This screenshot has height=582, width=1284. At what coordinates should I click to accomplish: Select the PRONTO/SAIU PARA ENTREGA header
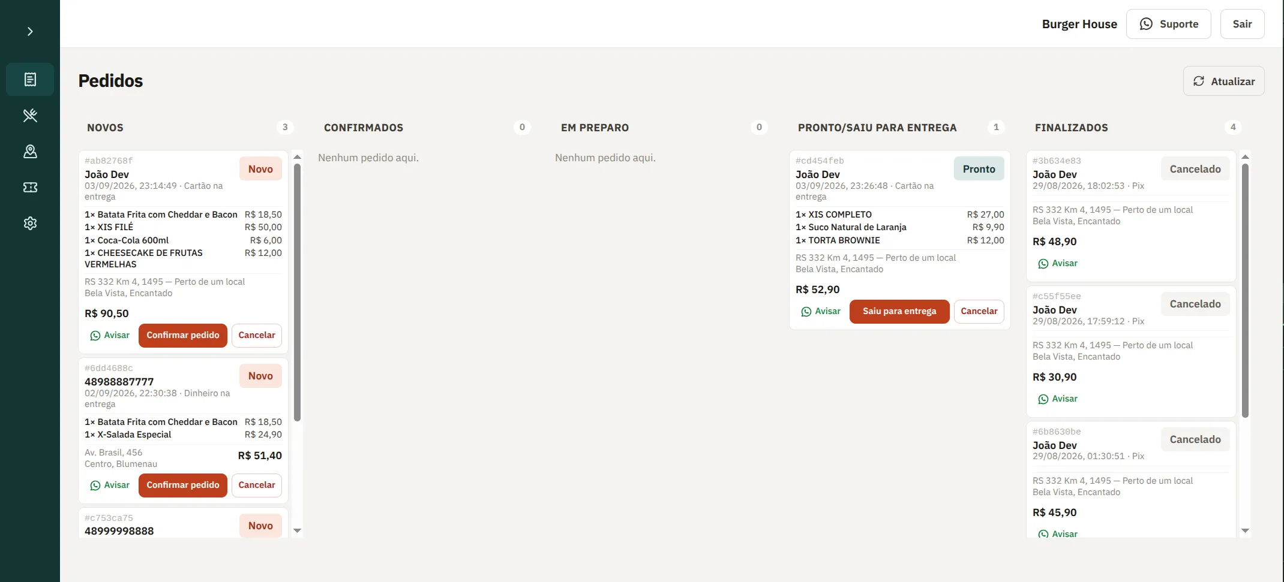pos(877,128)
